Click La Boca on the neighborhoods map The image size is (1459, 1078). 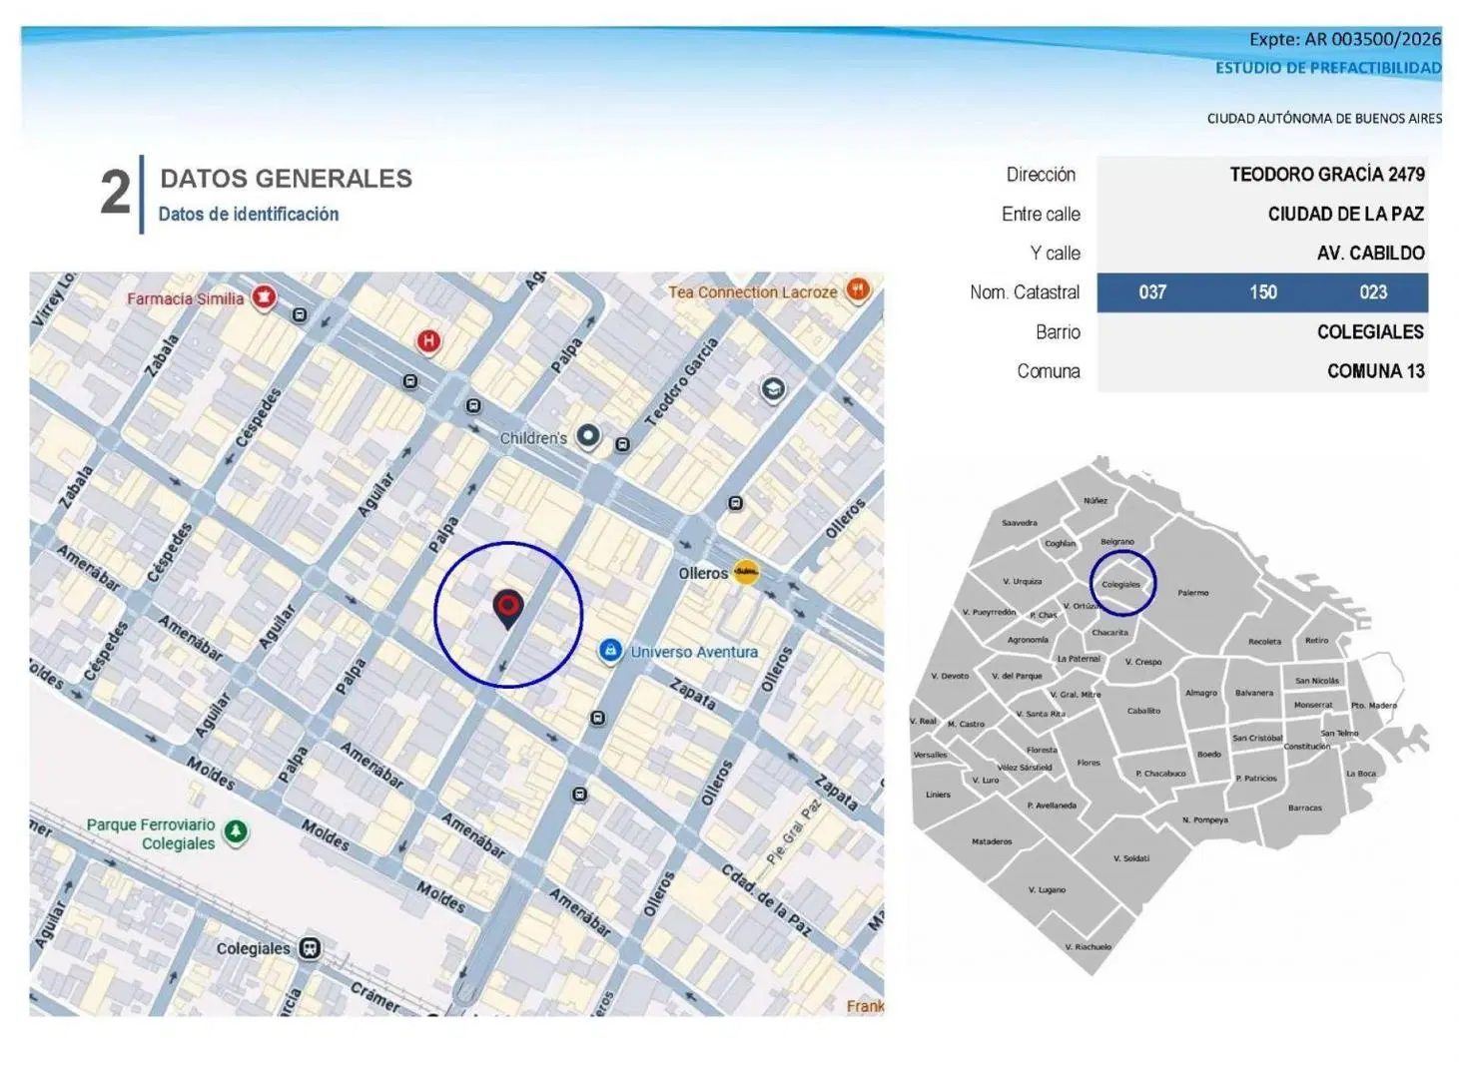1361,774
